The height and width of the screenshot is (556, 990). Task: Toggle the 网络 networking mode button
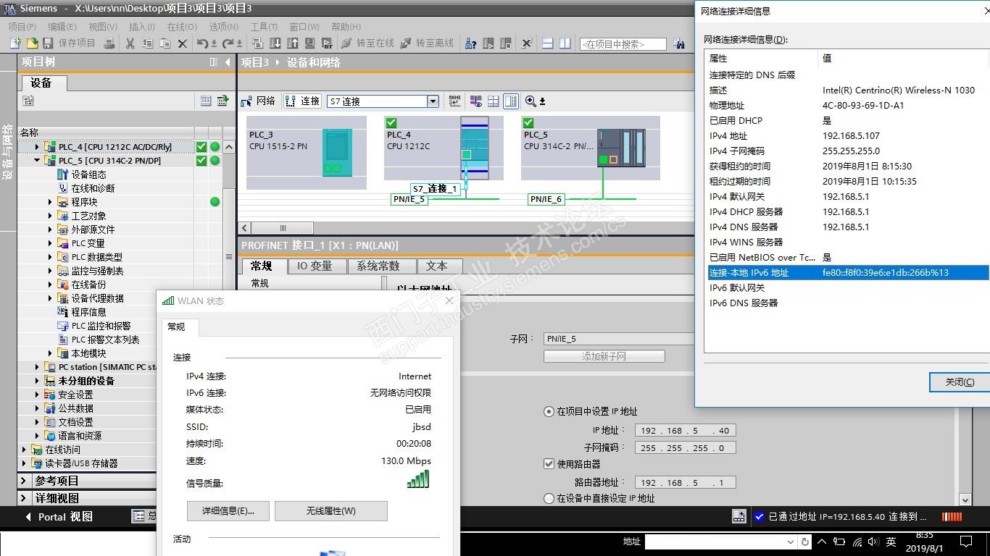pyautogui.click(x=258, y=101)
